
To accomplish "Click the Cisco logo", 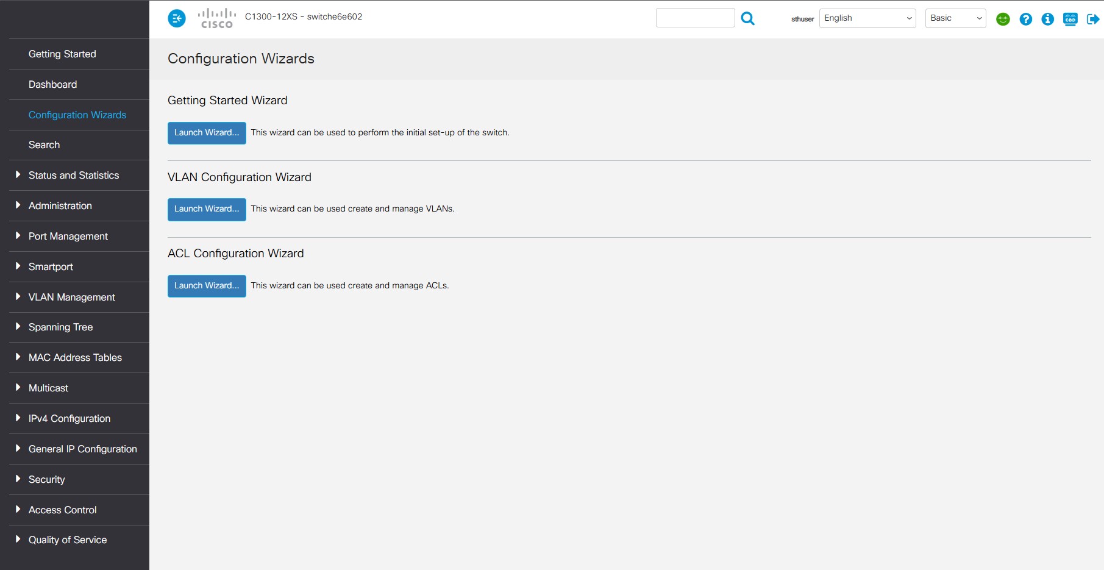I will [217, 18].
